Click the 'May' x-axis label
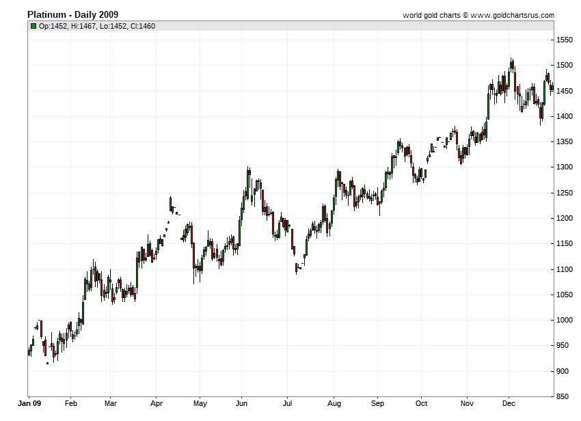Screen dimensions: 581x421 tap(200, 404)
